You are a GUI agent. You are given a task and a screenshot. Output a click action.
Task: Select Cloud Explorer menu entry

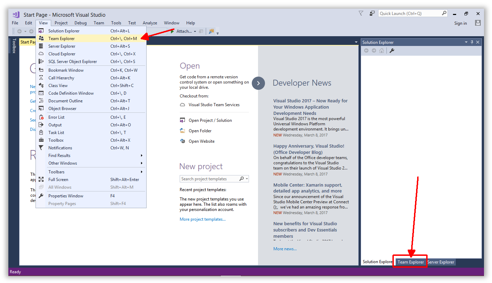pyautogui.click(x=91, y=54)
